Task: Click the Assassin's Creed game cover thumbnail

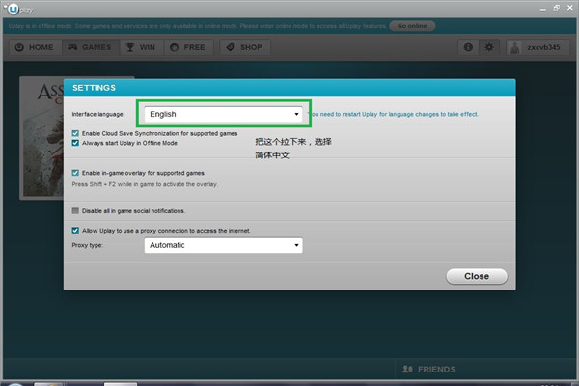Action: click(42, 138)
